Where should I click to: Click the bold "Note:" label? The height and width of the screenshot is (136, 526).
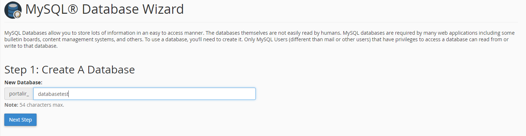[11, 105]
